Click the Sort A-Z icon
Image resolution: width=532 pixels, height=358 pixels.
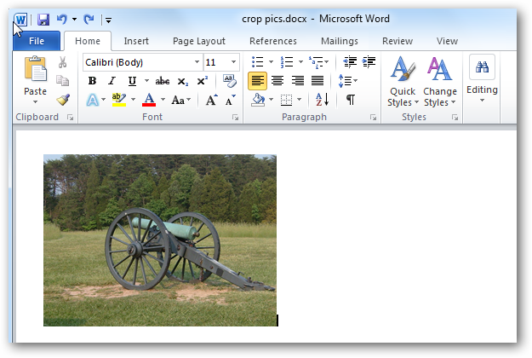[x=322, y=100]
